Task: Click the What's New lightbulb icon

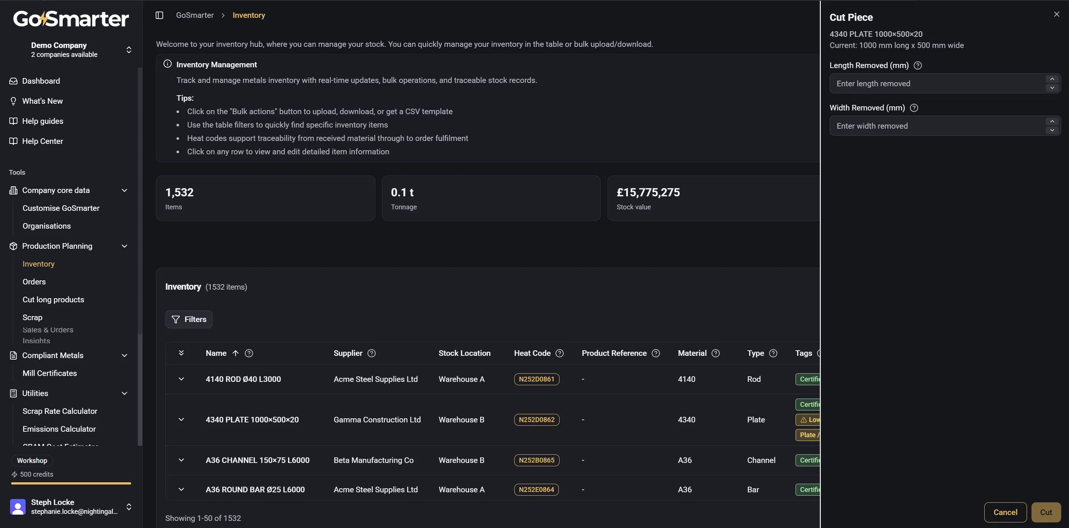Action: (x=13, y=101)
